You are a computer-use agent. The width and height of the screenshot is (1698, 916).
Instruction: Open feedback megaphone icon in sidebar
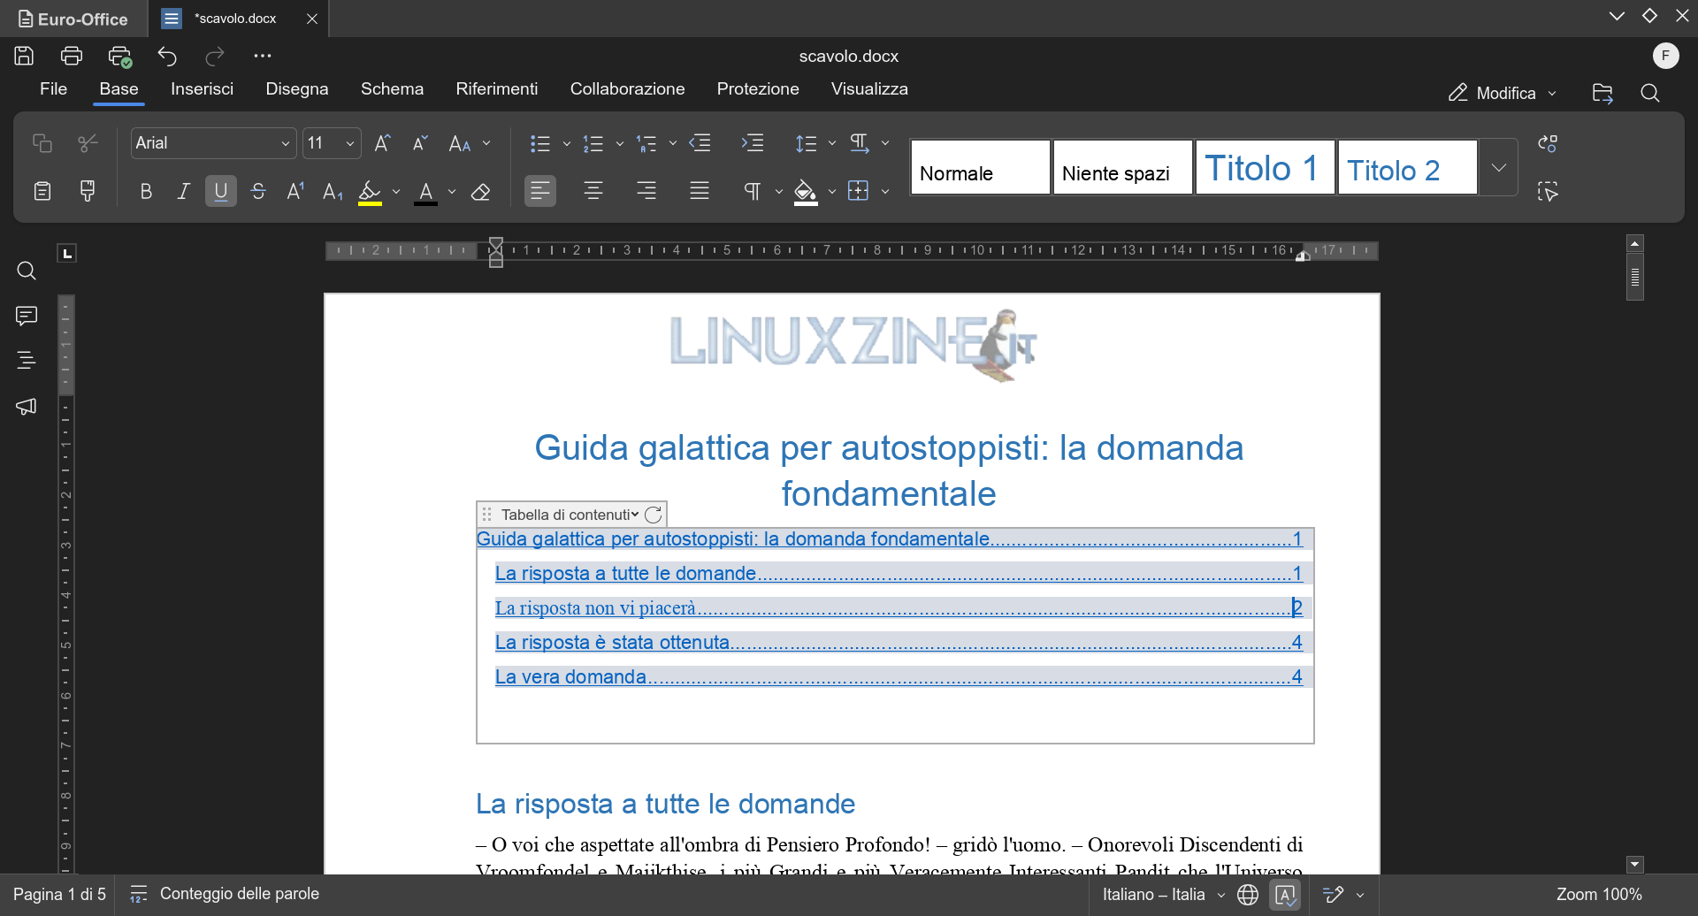tap(27, 407)
